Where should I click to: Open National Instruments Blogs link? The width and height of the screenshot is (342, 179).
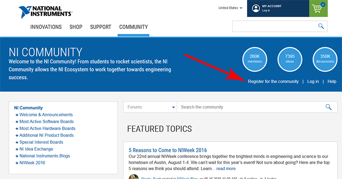click(x=45, y=156)
